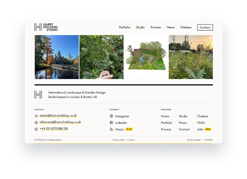
Task: Click the cross icon beside aftercare email
Action: [x=36, y=123]
